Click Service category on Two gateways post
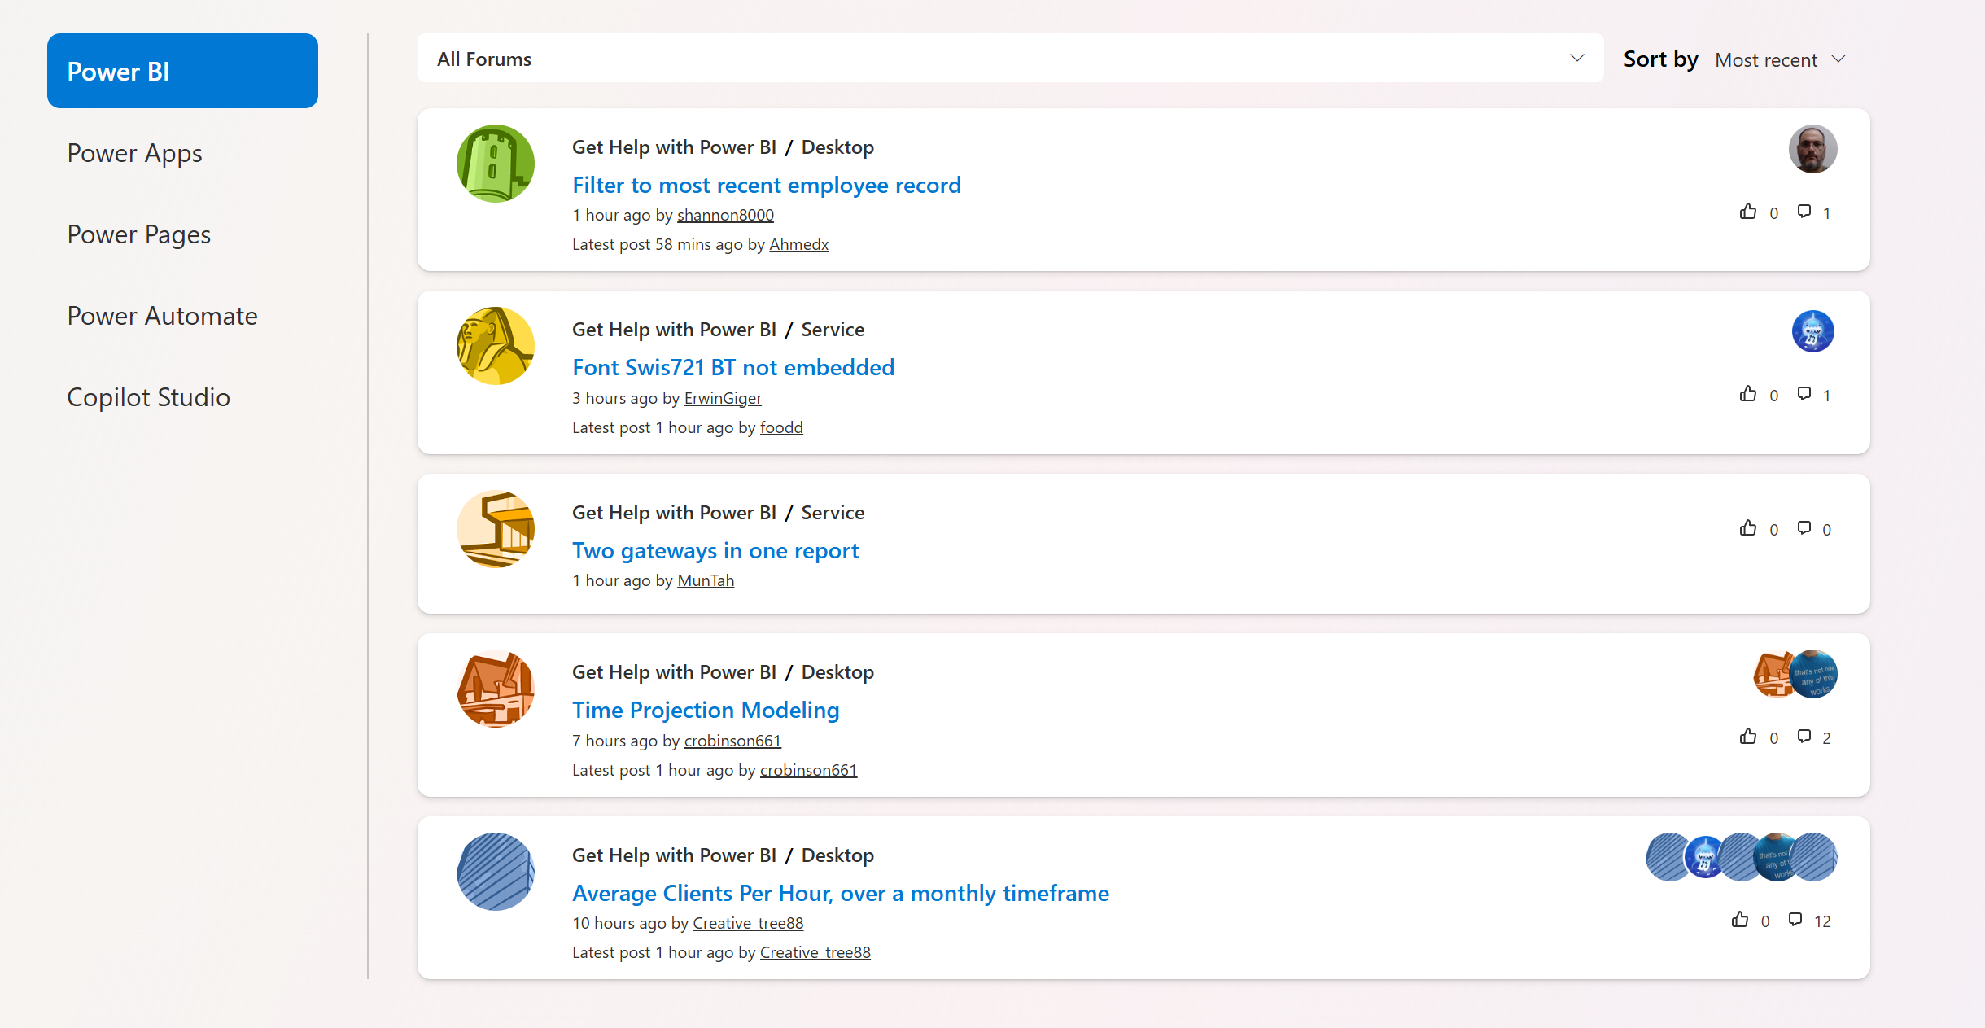 pos(833,513)
